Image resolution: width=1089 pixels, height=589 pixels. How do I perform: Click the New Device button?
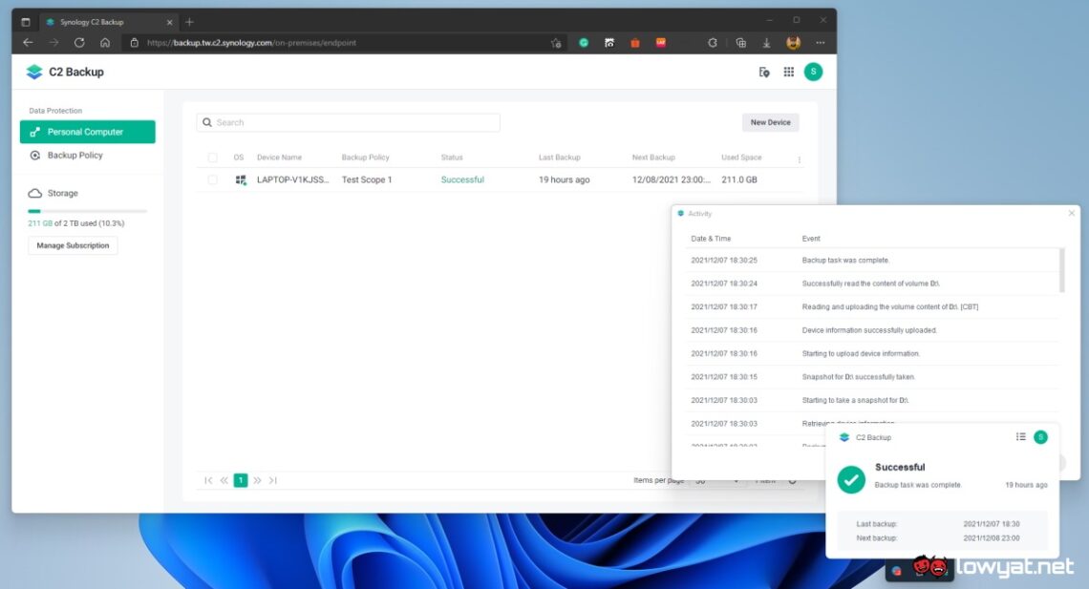(x=770, y=122)
